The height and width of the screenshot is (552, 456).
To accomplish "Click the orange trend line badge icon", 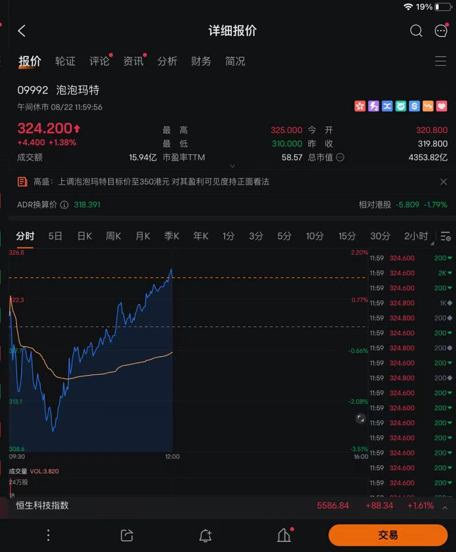I will coord(428,106).
